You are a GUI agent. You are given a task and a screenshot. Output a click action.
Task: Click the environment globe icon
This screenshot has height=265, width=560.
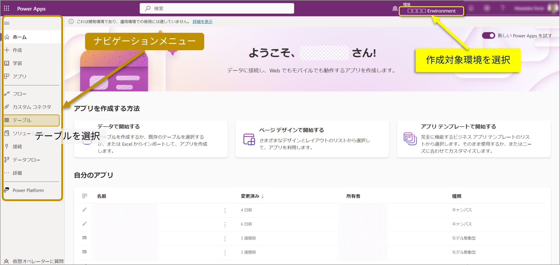(395, 8)
